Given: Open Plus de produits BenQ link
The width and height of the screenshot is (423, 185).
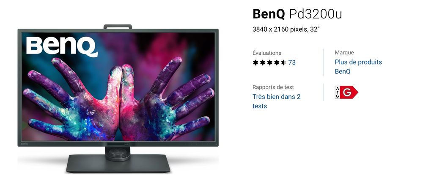Looking at the screenshot, I should point(358,67).
